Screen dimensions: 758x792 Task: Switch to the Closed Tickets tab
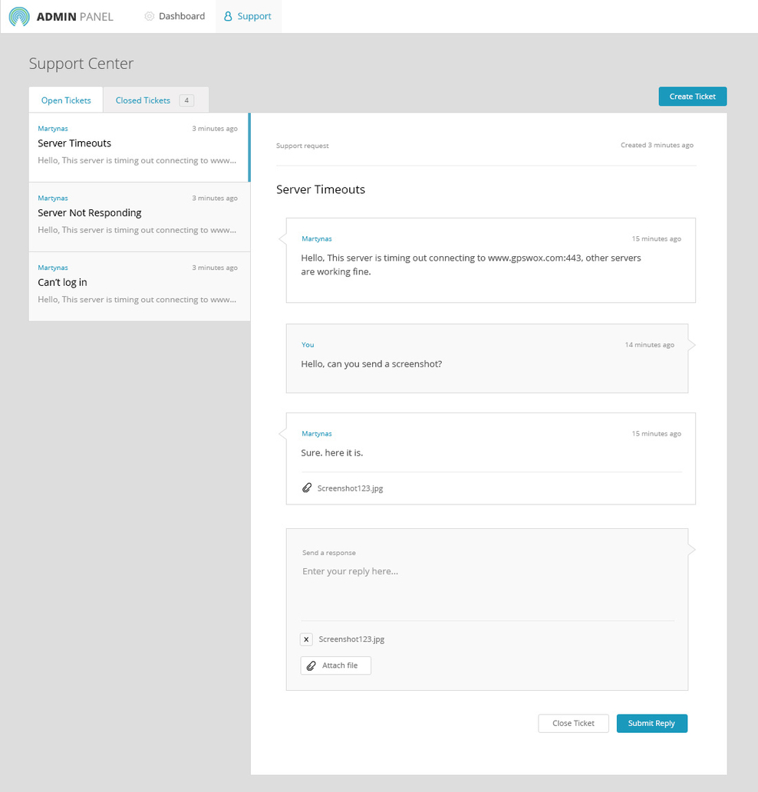click(x=143, y=100)
